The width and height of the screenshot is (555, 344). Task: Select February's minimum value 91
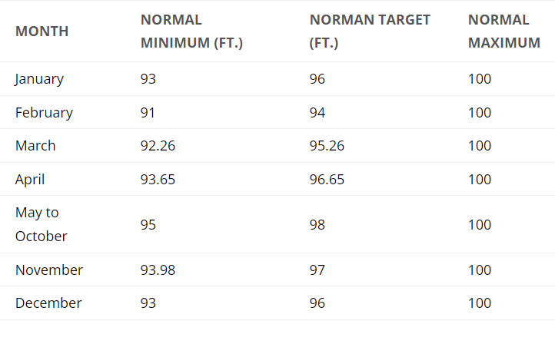(148, 113)
